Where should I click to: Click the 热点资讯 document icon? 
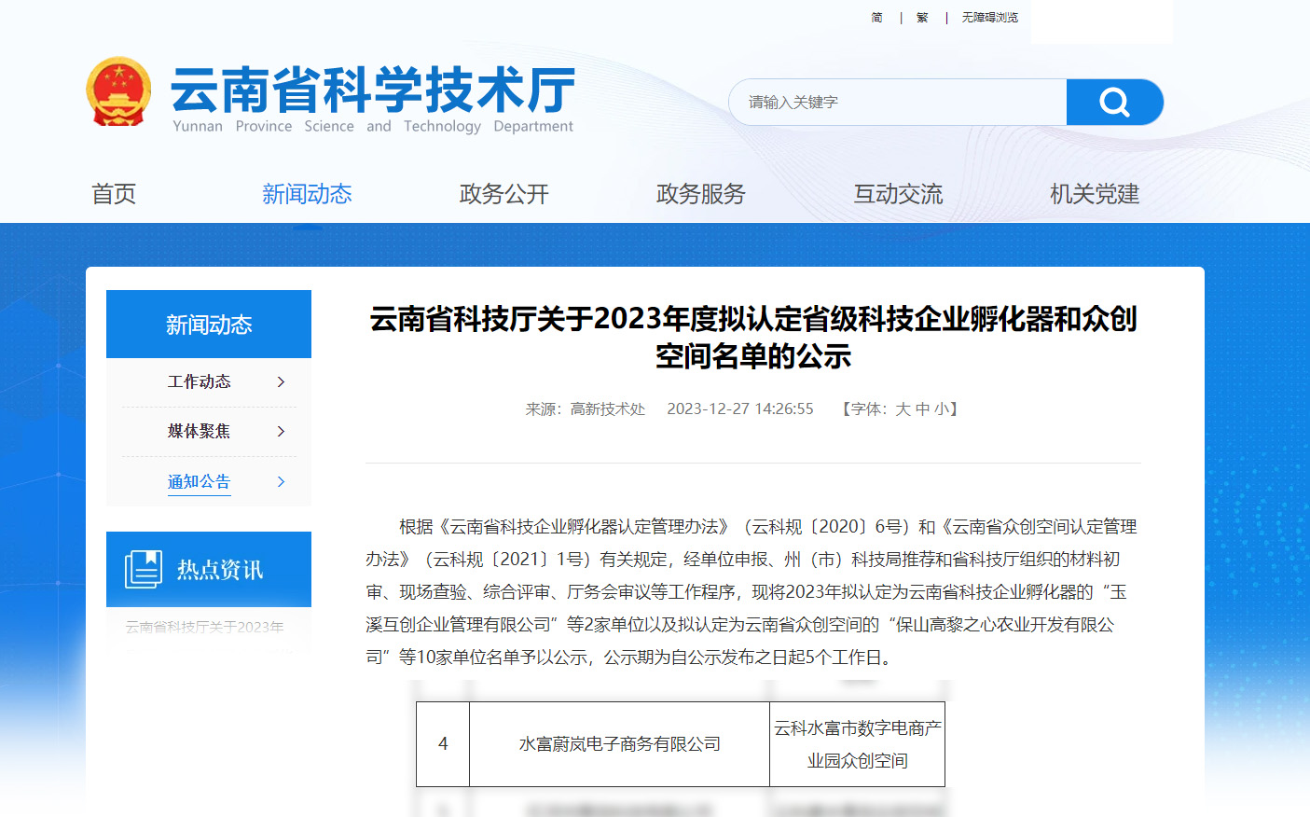point(143,569)
